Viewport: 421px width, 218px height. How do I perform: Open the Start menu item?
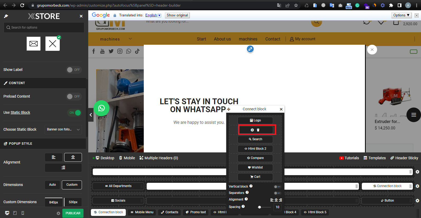[x=201, y=39]
